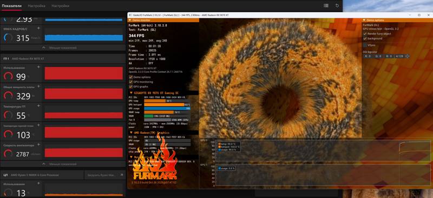Click the plus icon for Температура ГП
The image size is (433, 198).
(x=38, y=106)
